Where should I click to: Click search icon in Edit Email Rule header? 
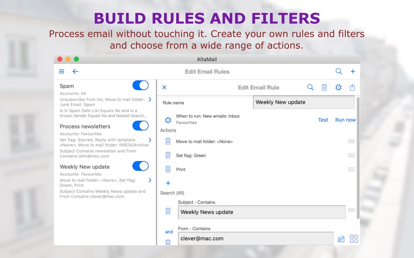click(310, 87)
